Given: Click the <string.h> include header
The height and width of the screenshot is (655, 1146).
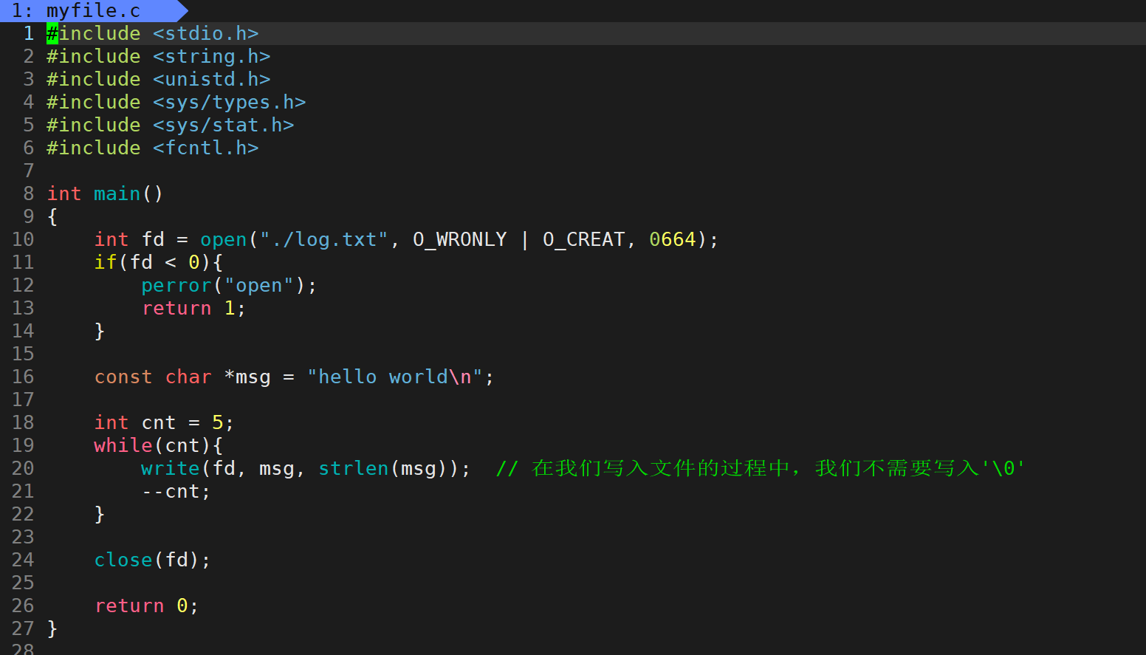Looking at the screenshot, I should (x=212, y=56).
